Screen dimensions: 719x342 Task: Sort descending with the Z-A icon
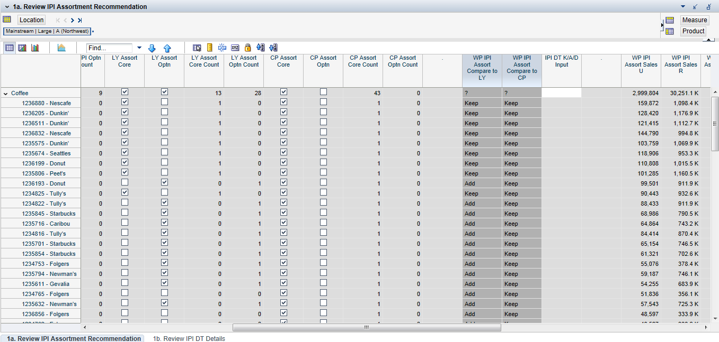[273, 48]
